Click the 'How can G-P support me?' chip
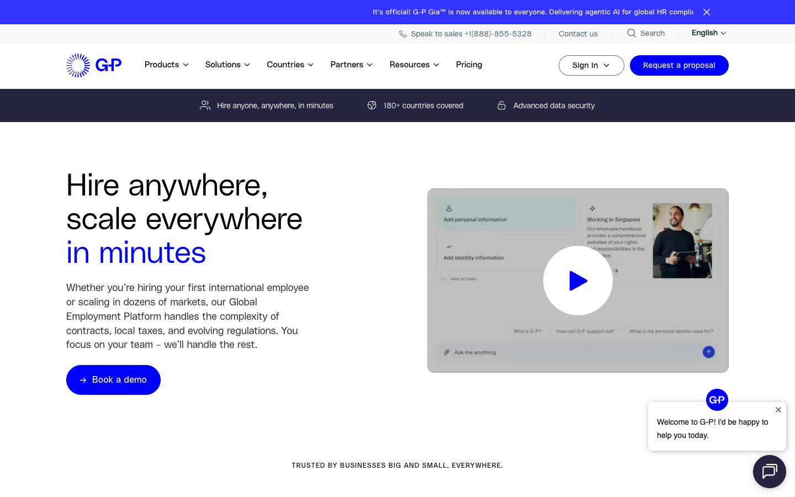 585,331
